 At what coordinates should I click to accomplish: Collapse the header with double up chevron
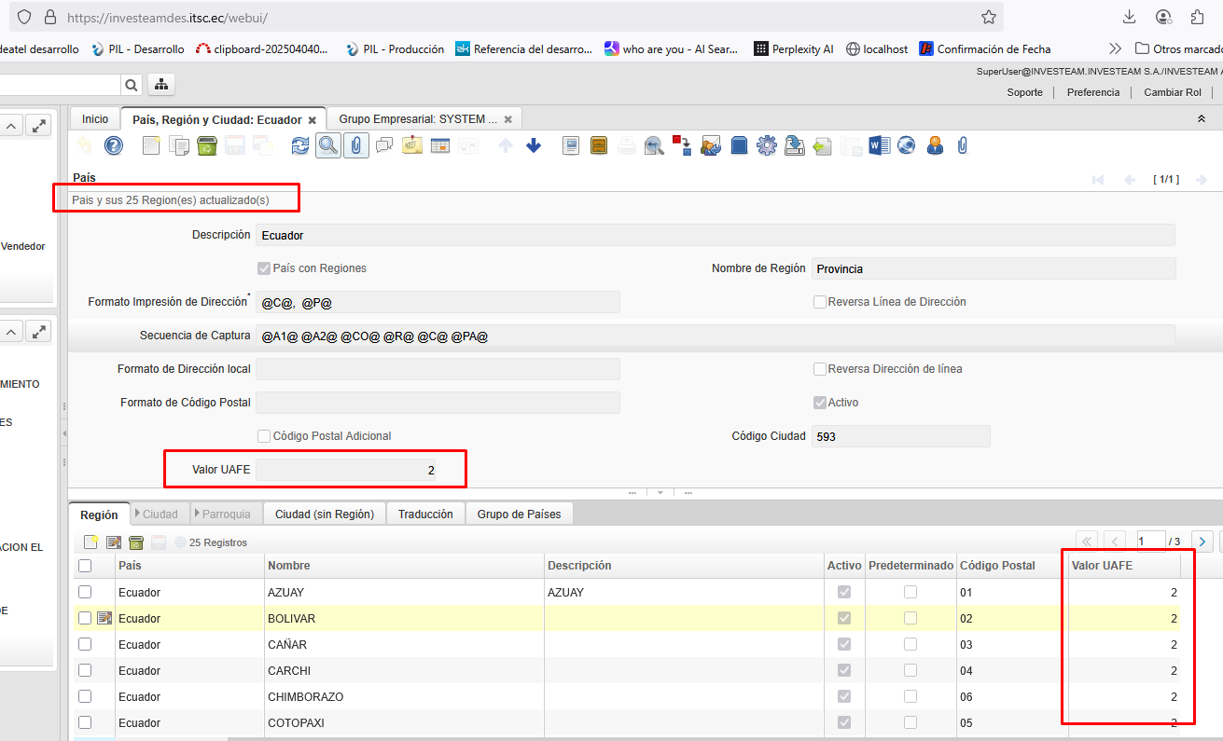click(1201, 119)
